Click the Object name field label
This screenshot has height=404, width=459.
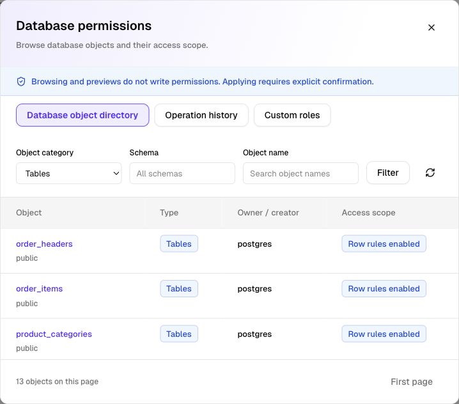point(265,153)
